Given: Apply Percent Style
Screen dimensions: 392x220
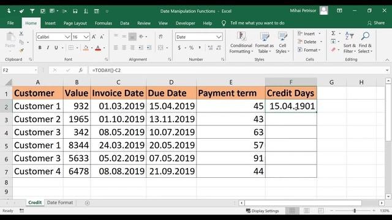Looking at the screenshot, I should (191, 48).
